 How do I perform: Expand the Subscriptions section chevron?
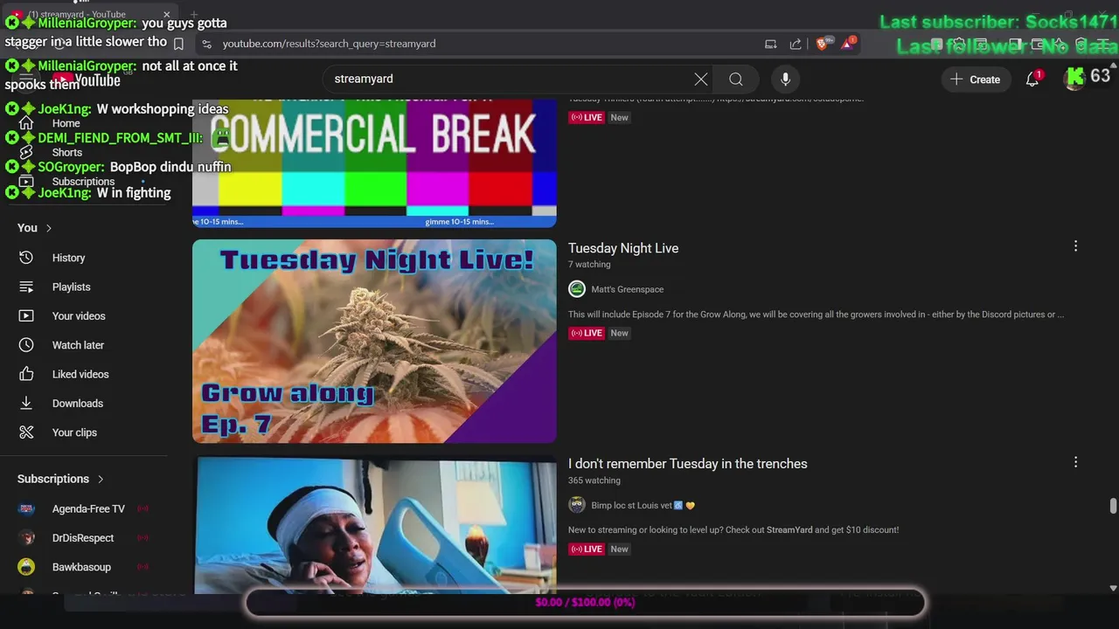101,479
